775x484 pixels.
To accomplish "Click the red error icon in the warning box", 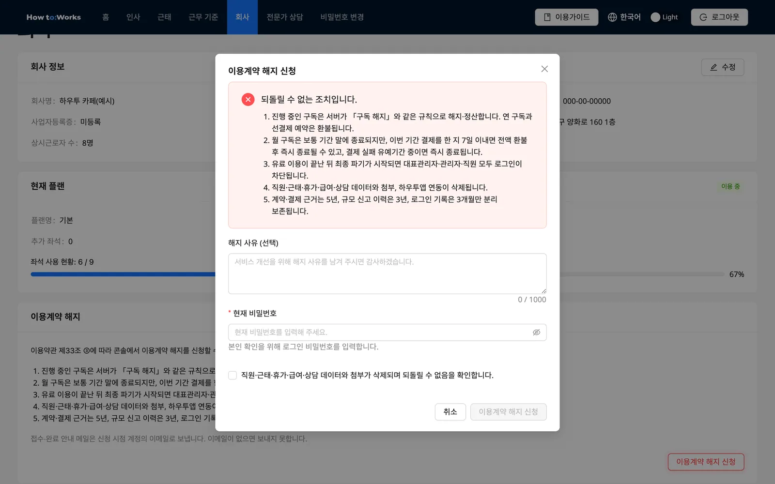I will (x=248, y=100).
